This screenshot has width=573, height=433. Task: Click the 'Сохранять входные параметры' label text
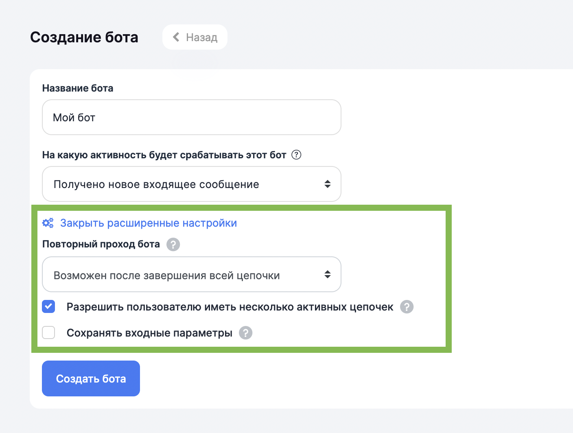pyautogui.click(x=149, y=333)
